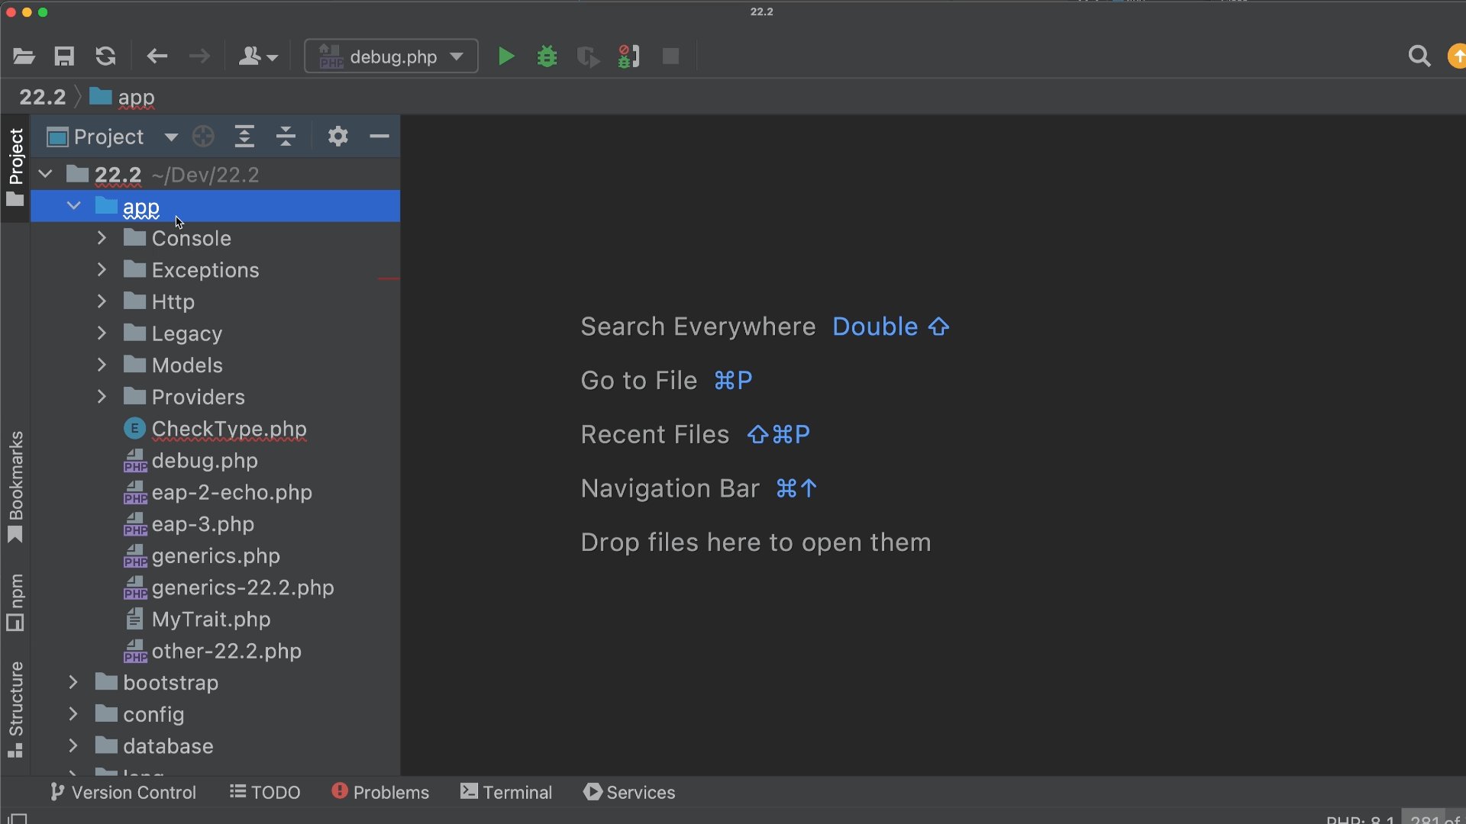Open the Version Control tab
This screenshot has width=1466, height=824.
(x=122, y=792)
